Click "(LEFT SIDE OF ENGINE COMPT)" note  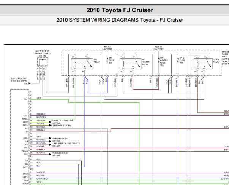[43, 52]
